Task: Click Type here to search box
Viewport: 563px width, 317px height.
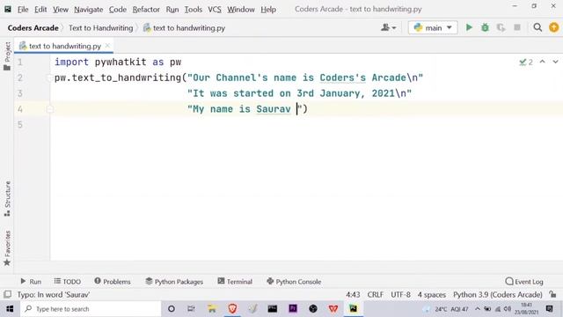Action: pyautogui.click(x=91, y=309)
